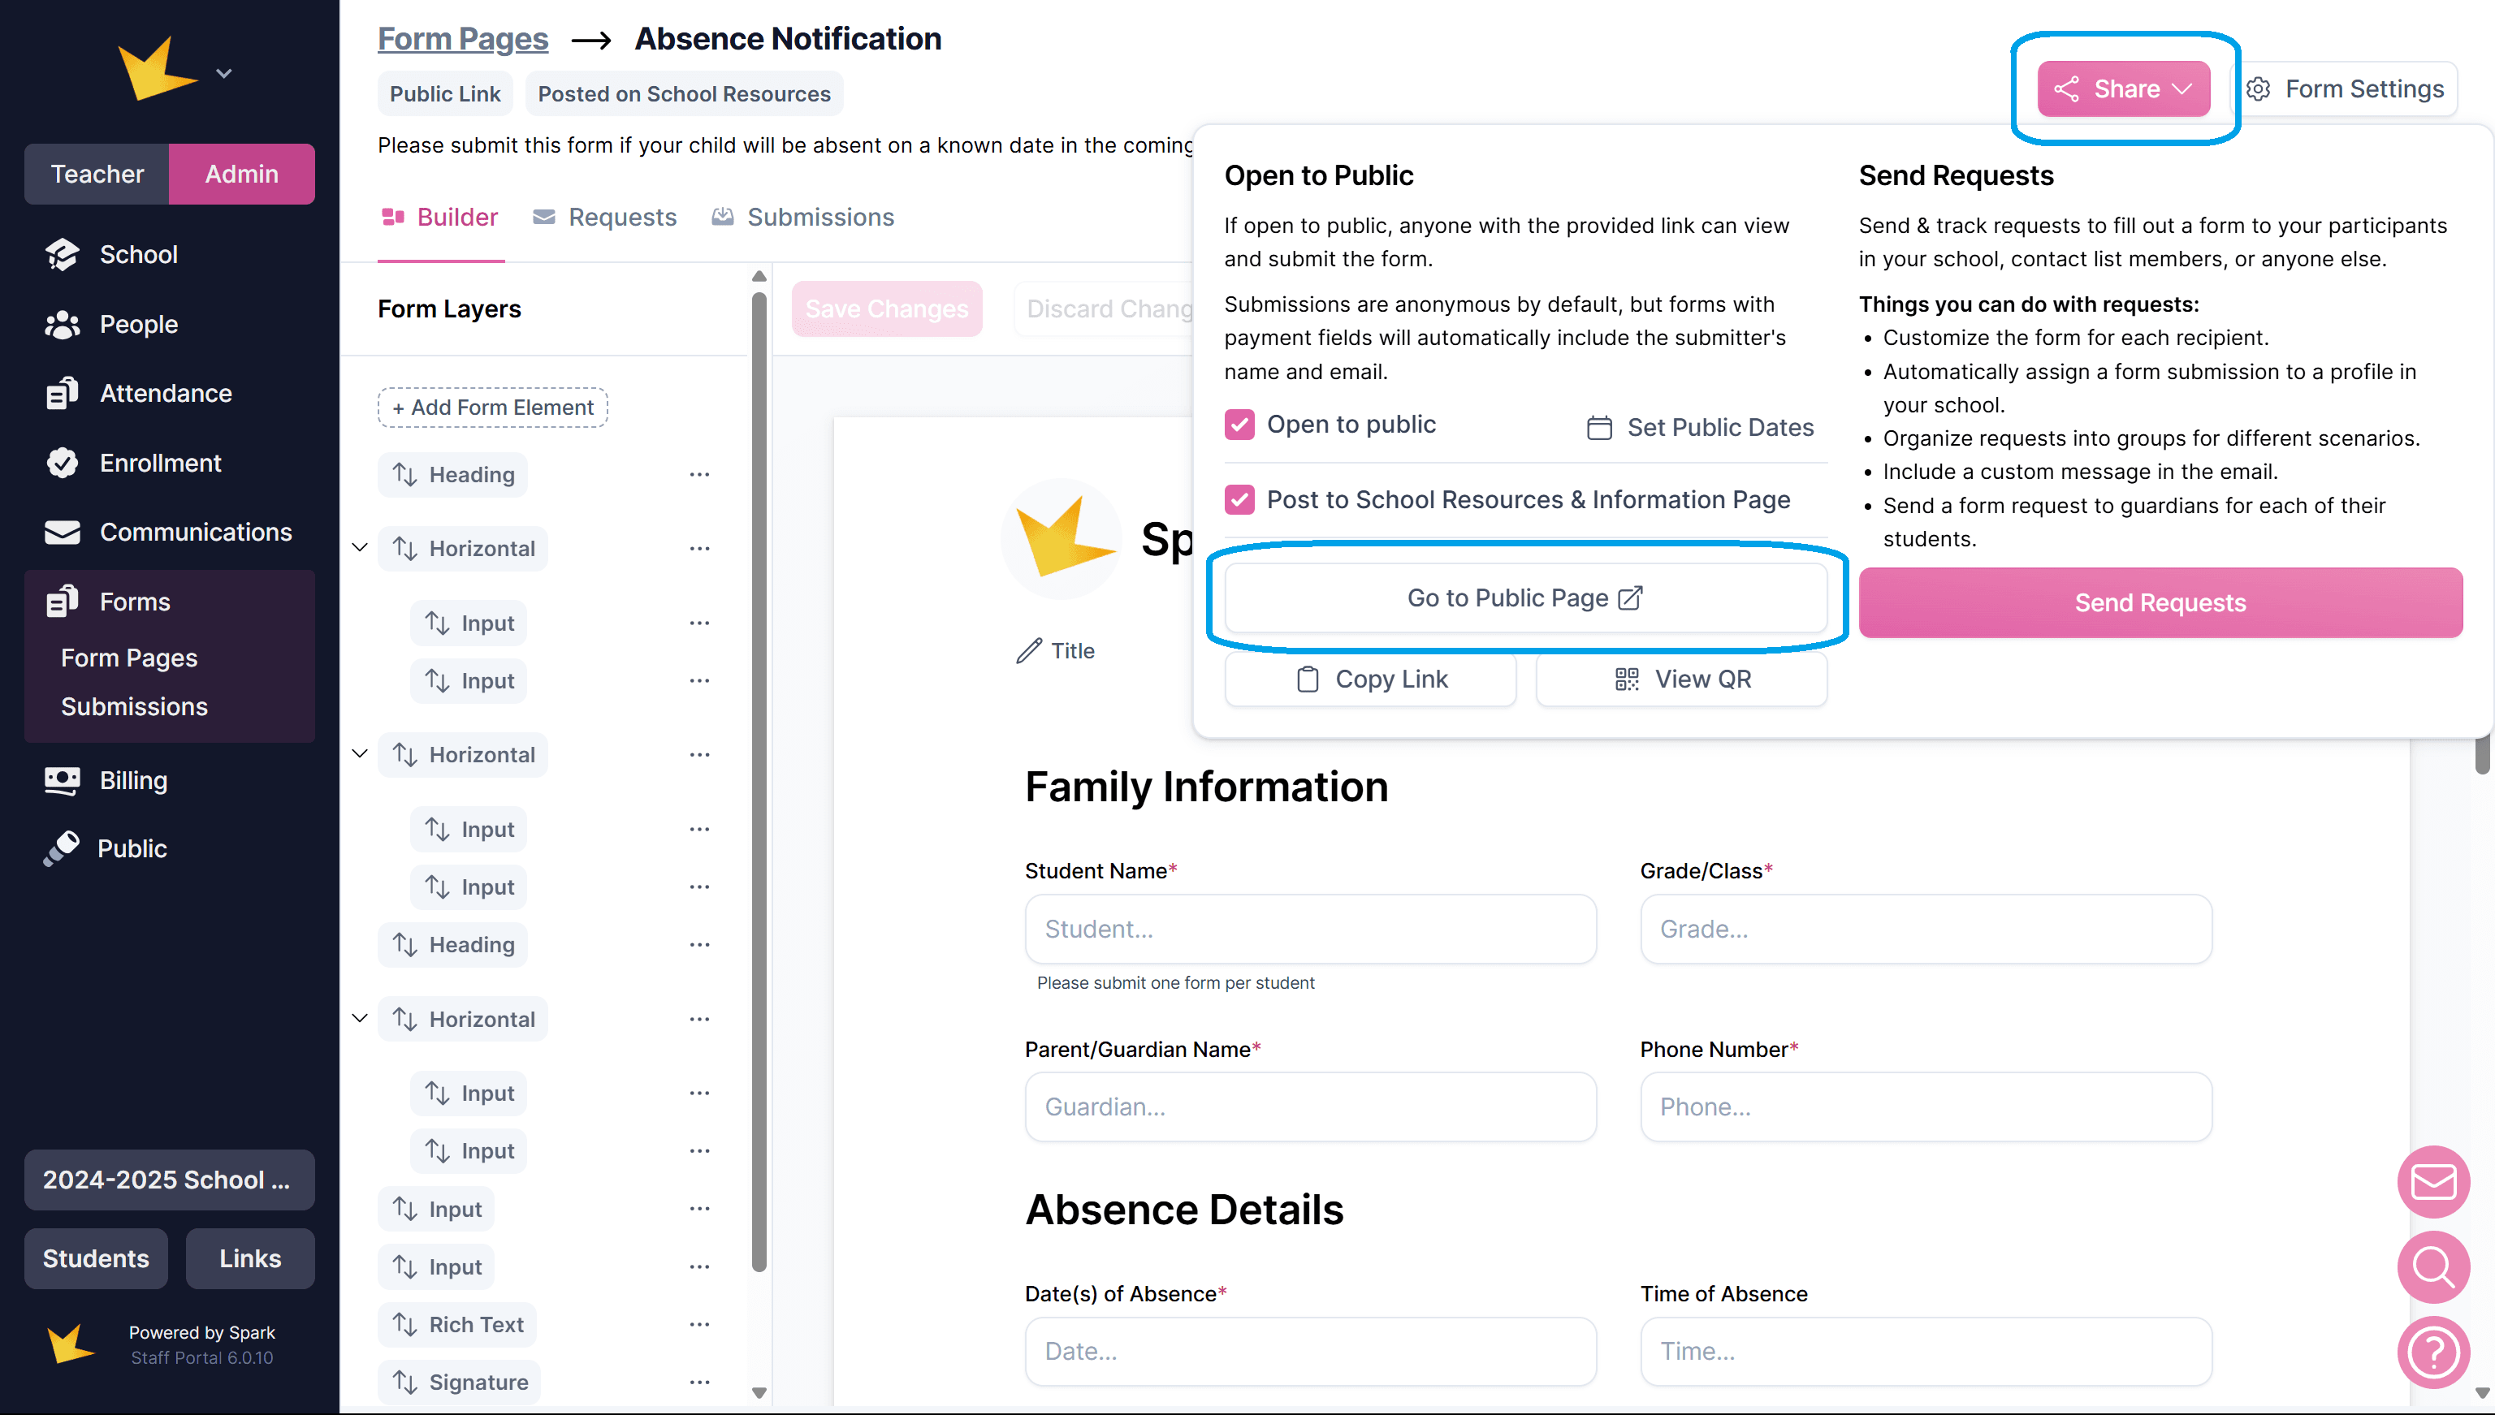Click the Student Name input field
Viewport: 2495px width, 1415px height.
coord(1310,929)
